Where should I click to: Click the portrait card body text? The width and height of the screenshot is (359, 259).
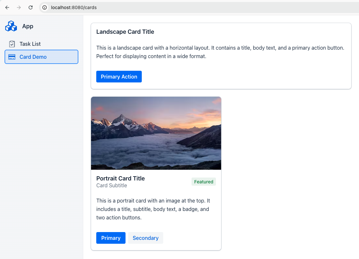tap(153, 209)
